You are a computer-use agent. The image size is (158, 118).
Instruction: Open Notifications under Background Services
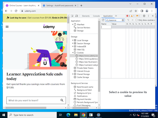82,96
